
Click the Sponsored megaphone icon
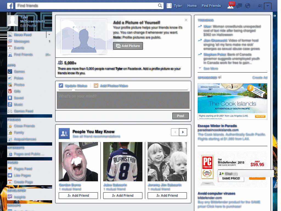coord(220,77)
